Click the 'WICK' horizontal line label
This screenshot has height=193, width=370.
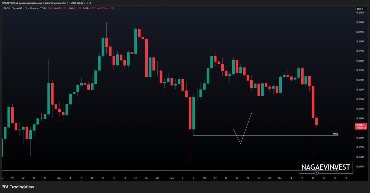335,134
